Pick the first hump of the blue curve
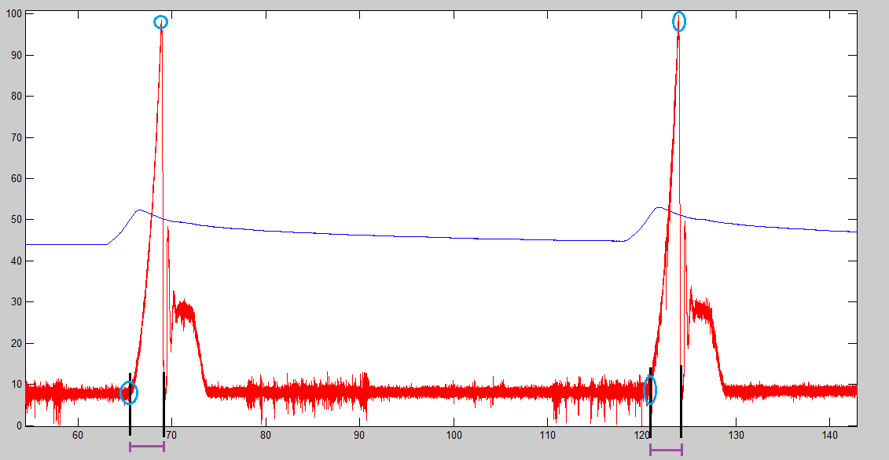The width and height of the screenshot is (889, 460). tap(139, 210)
